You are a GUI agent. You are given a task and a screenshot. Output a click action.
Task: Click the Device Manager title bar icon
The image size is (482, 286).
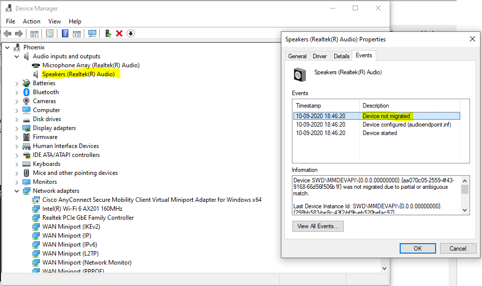pos(8,8)
